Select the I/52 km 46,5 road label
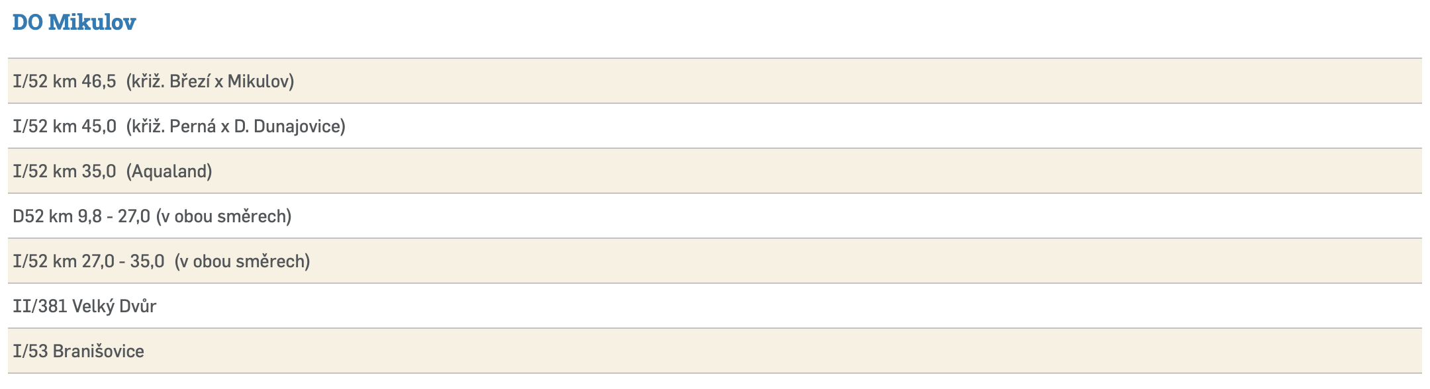The width and height of the screenshot is (1430, 389). coord(64,81)
